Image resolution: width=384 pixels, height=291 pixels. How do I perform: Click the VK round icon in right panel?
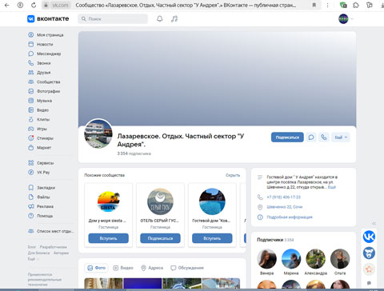pyautogui.click(x=369, y=237)
